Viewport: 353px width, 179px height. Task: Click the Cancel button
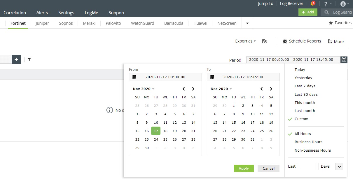(268, 169)
